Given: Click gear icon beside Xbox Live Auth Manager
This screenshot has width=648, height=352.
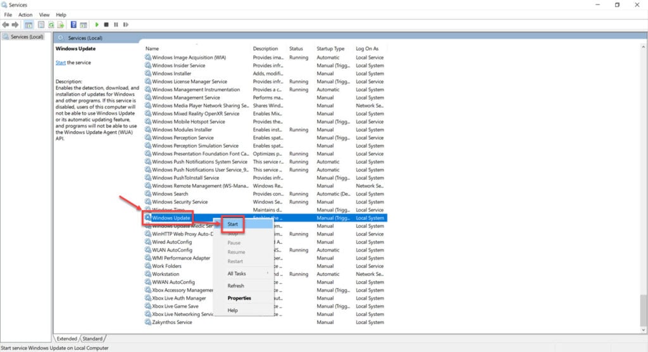Looking at the screenshot, I should click(147, 298).
